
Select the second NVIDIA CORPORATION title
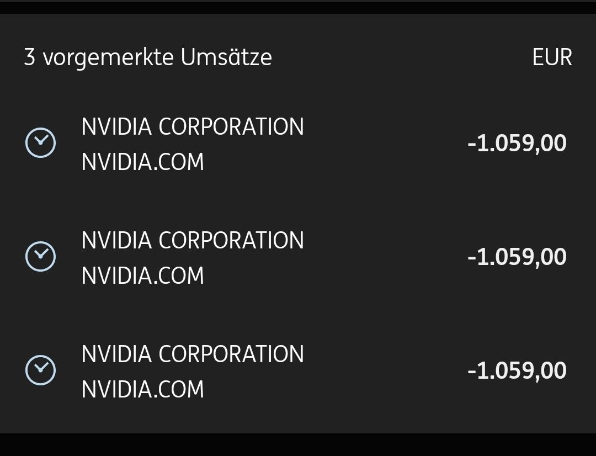point(192,241)
